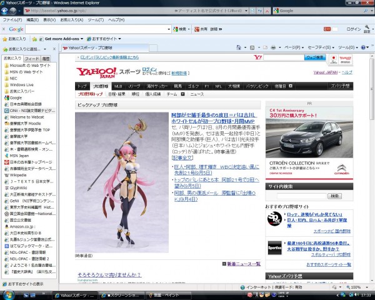Image resolution: width=375 pixels, height=300 pixels.
Task: Click the Sportsnavi round logo thumbnail
Action: tap(274, 219)
